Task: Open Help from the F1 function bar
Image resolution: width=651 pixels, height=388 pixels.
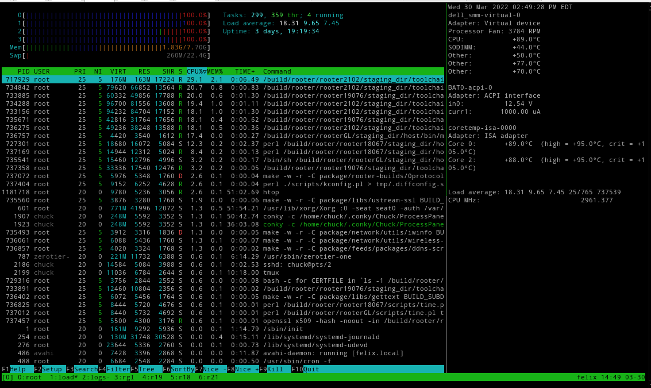Action: click(17, 369)
